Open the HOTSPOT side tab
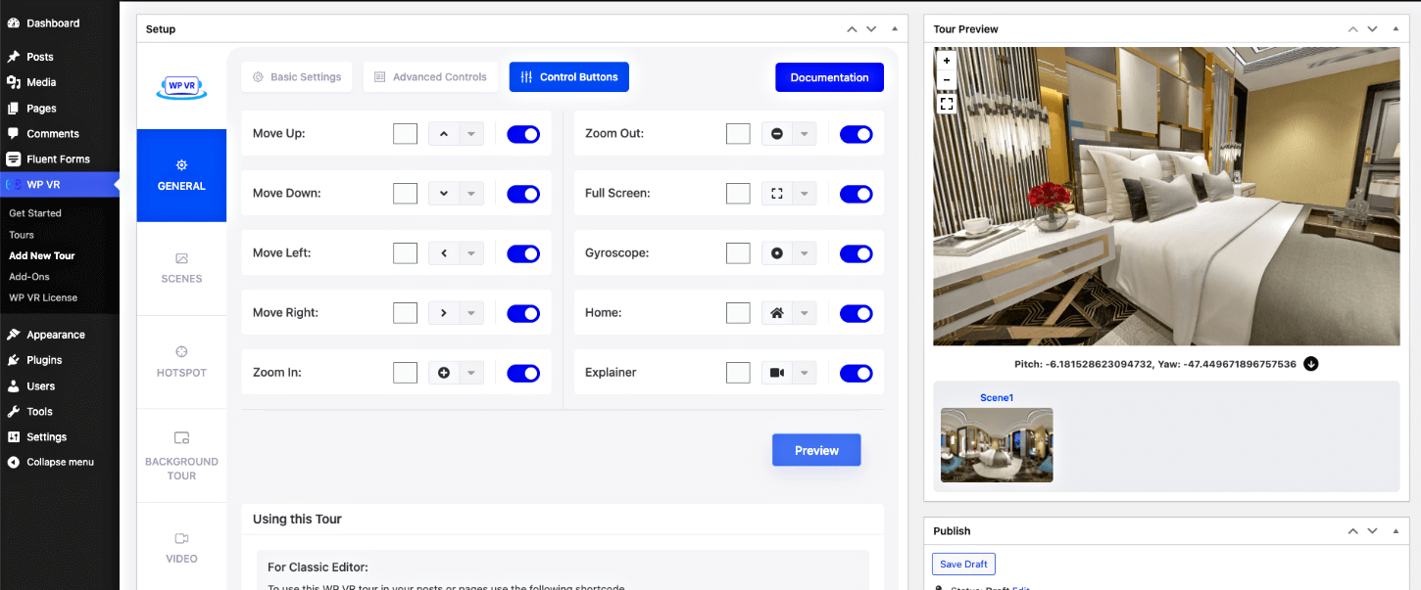This screenshot has width=1421, height=590. (x=181, y=362)
